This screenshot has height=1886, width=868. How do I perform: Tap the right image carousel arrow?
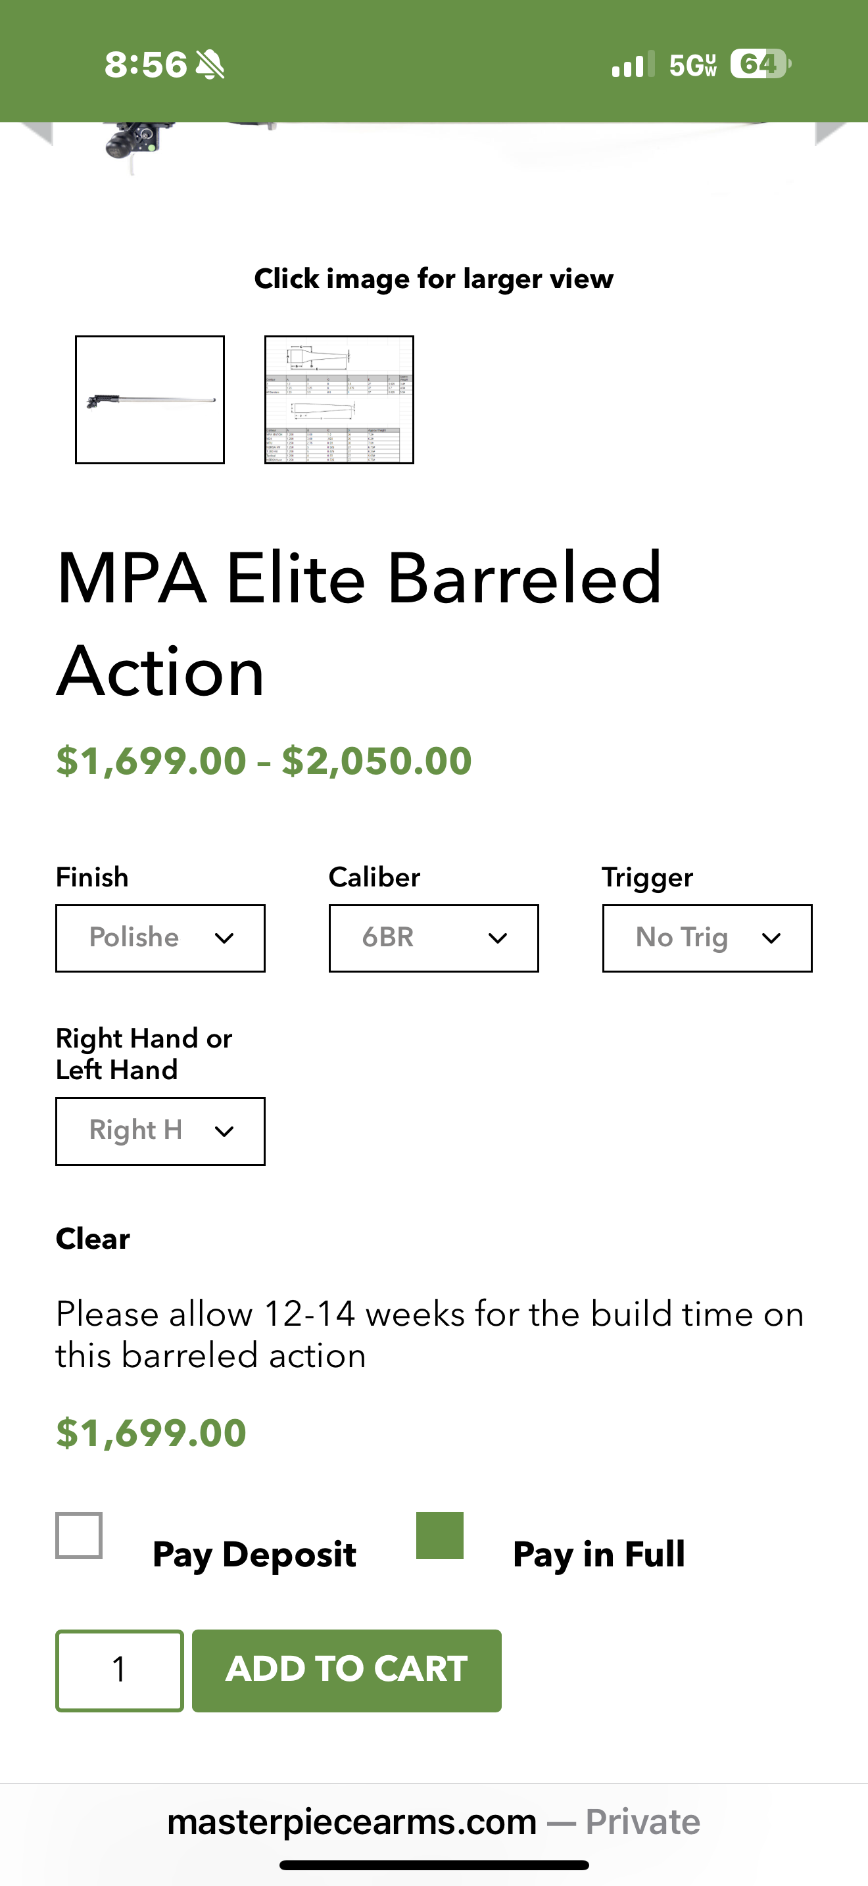click(x=831, y=134)
